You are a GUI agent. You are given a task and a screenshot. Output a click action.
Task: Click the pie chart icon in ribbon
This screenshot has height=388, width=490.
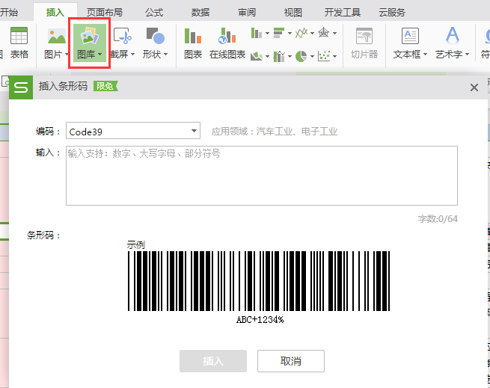coord(301,55)
